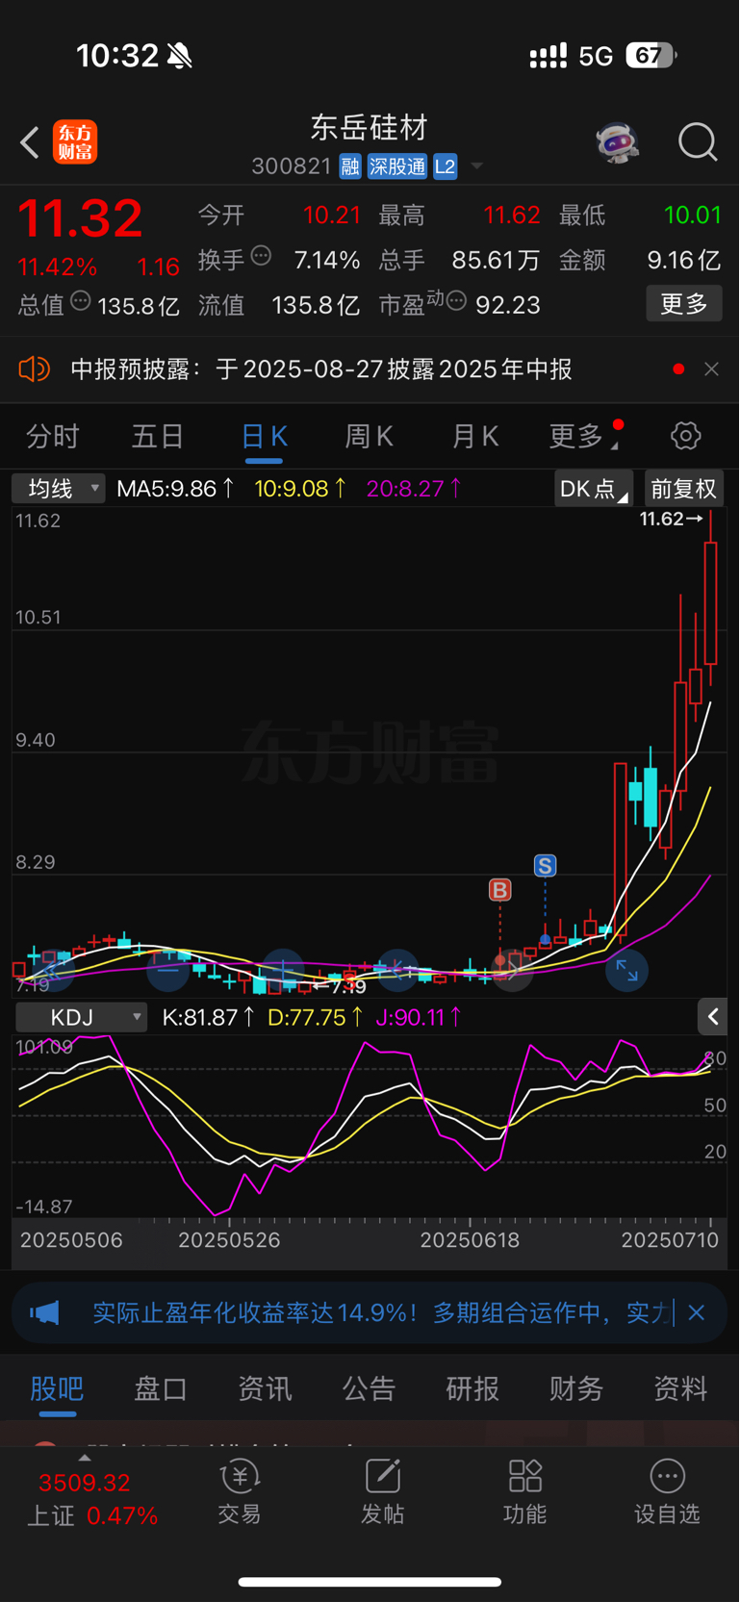Tap the announcement speaker icon
Viewport: 740px width, 1602px height.
pyautogui.click(x=35, y=369)
